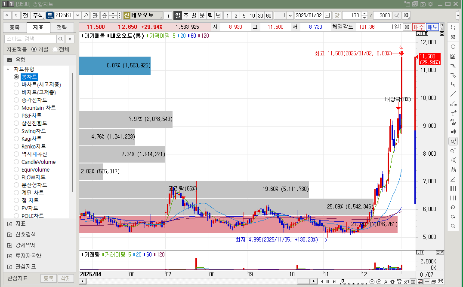This screenshot has height=287, width=463.
Task: Choose the 삼선전환도 radio option
Action: [x=16, y=123]
